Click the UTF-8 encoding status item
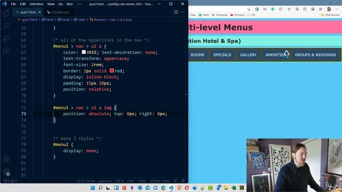Viewport: 342px width, 192px height. pyautogui.click(x=119, y=181)
